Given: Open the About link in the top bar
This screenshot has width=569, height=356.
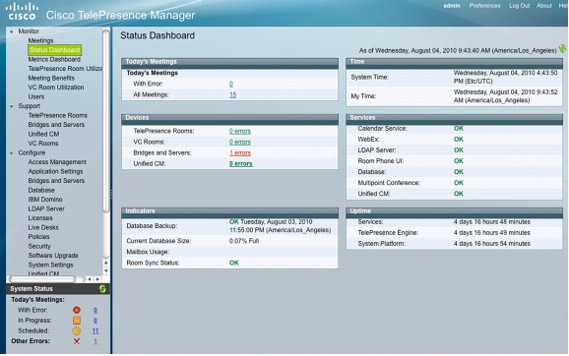Looking at the screenshot, I should coord(544,6).
